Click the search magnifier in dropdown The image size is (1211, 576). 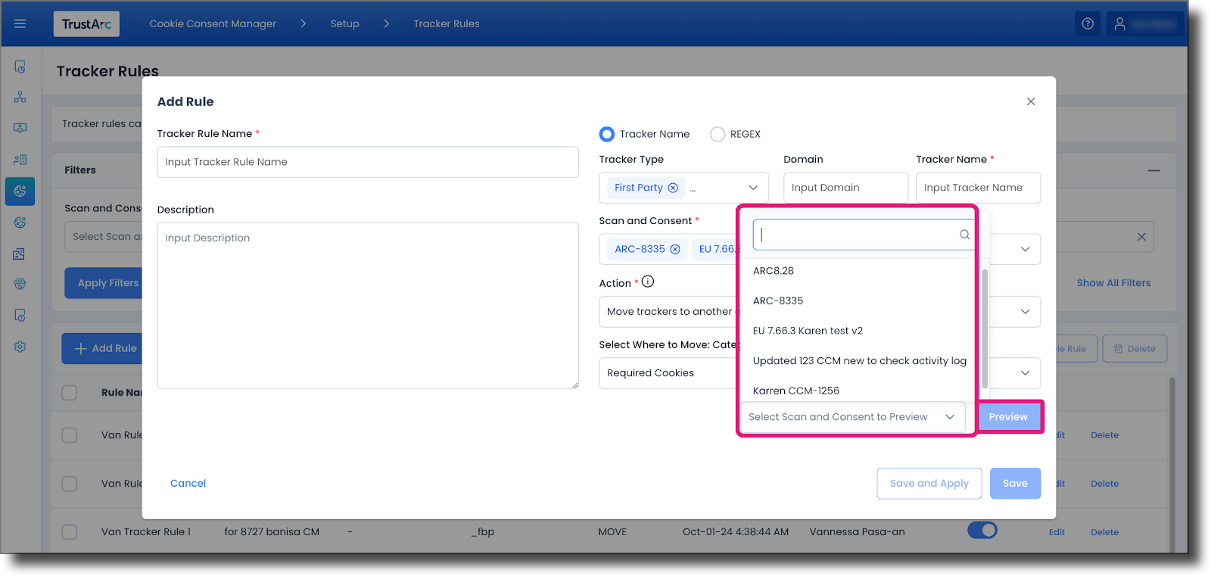(964, 235)
